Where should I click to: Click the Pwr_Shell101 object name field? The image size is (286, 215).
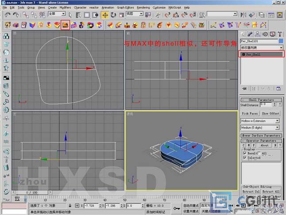click(x=259, y=41)
